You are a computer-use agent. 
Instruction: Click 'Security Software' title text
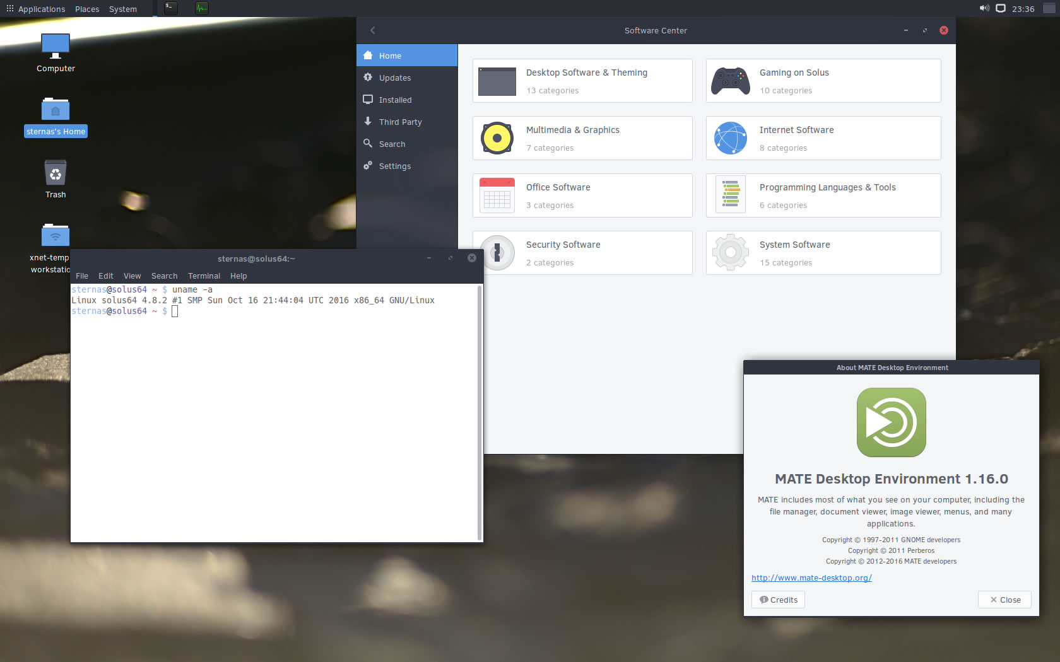tap(563, 245)
